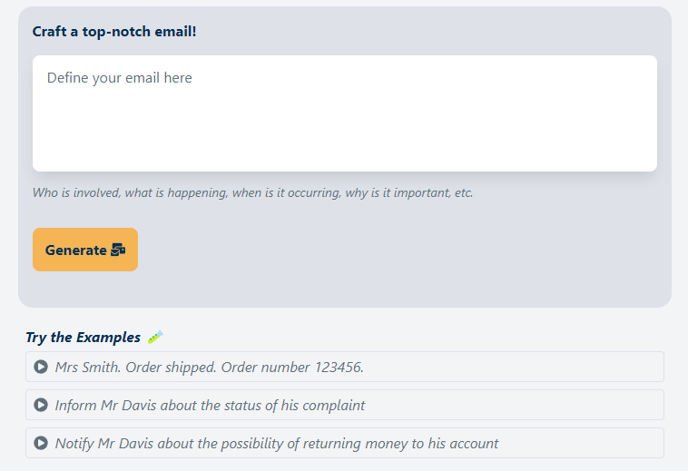Click empty space at bottom of email textbox
Viewport: 688px width, 471px height.
345,152
